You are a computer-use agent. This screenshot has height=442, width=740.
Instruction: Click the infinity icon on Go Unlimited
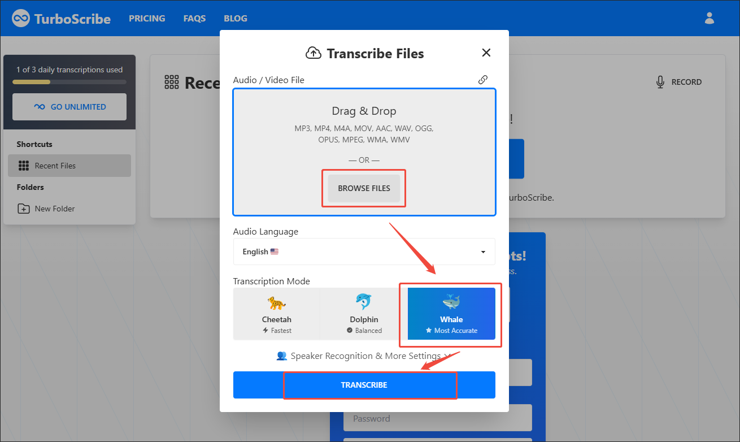pos(39,107)
